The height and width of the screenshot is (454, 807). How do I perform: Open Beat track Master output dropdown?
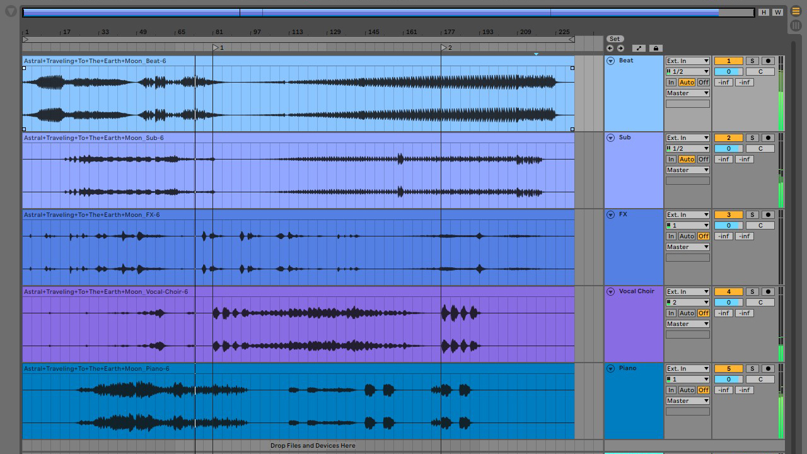click(688, 93)
